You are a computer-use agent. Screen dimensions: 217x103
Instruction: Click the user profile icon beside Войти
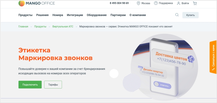click(179, 3)
